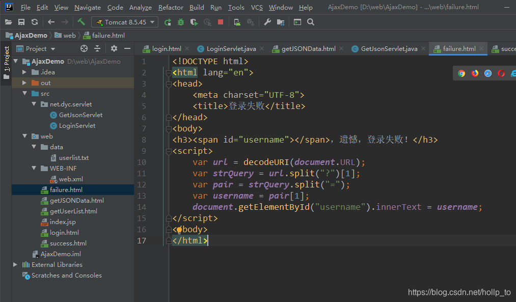The width and height of the screenshot is (516, 302).
Task: Open the Tools menu
Action: coord(236,7)
